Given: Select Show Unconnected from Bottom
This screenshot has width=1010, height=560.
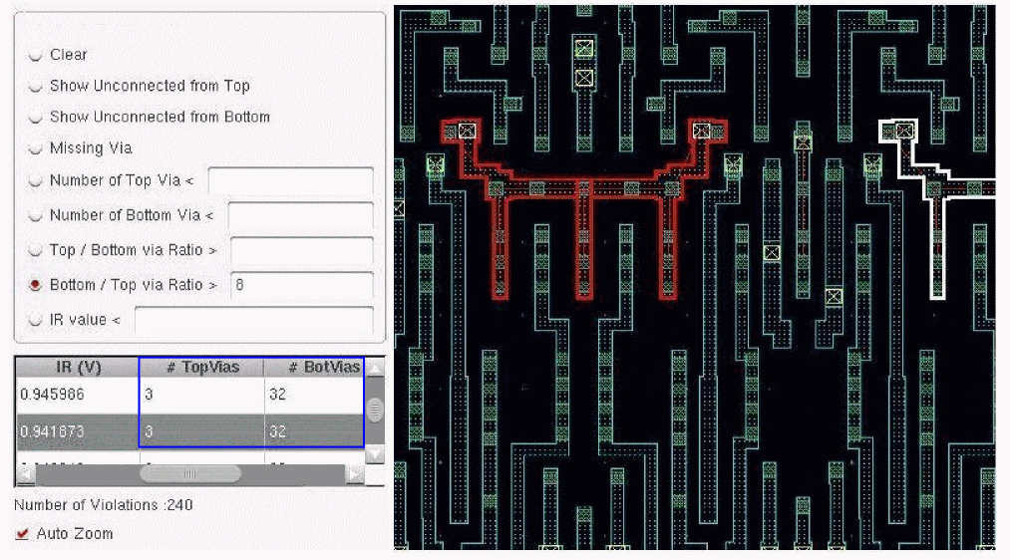Looking at the screenshot, I should tap(36, 118).
